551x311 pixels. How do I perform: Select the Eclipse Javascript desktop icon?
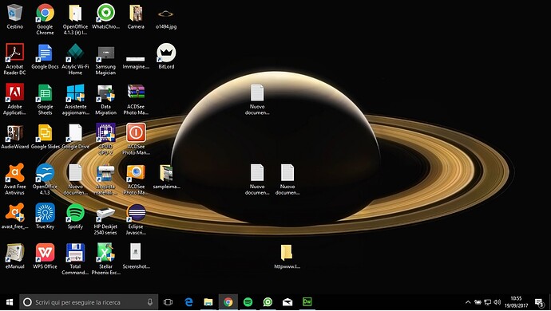(x=136, y=219)
